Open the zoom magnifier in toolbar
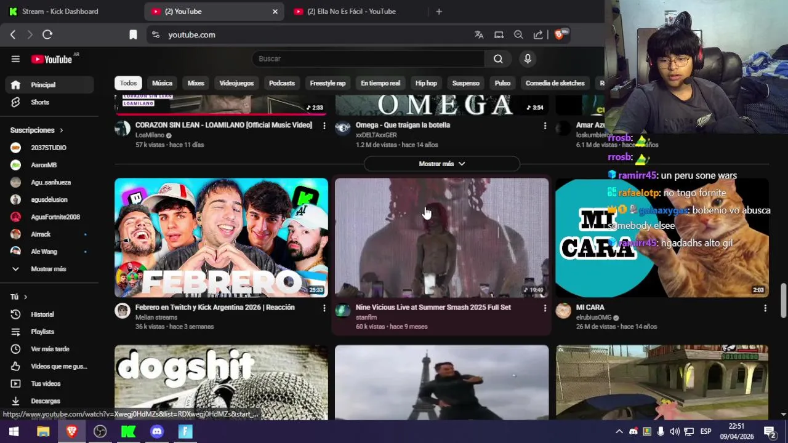This screenshot has height=443, width=788. (x=518, y=35)
